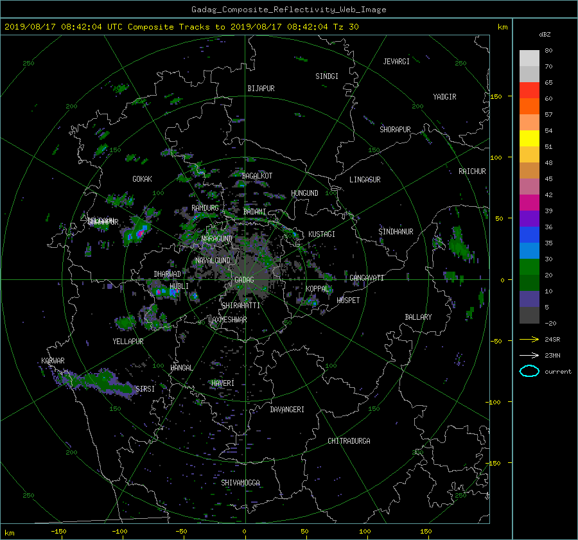Click the white 23MN arrow legend icon

529,355
